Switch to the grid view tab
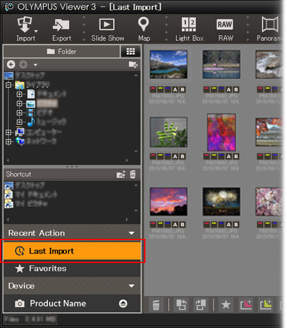The image size is (287, 328). click(x=131, y=52)
